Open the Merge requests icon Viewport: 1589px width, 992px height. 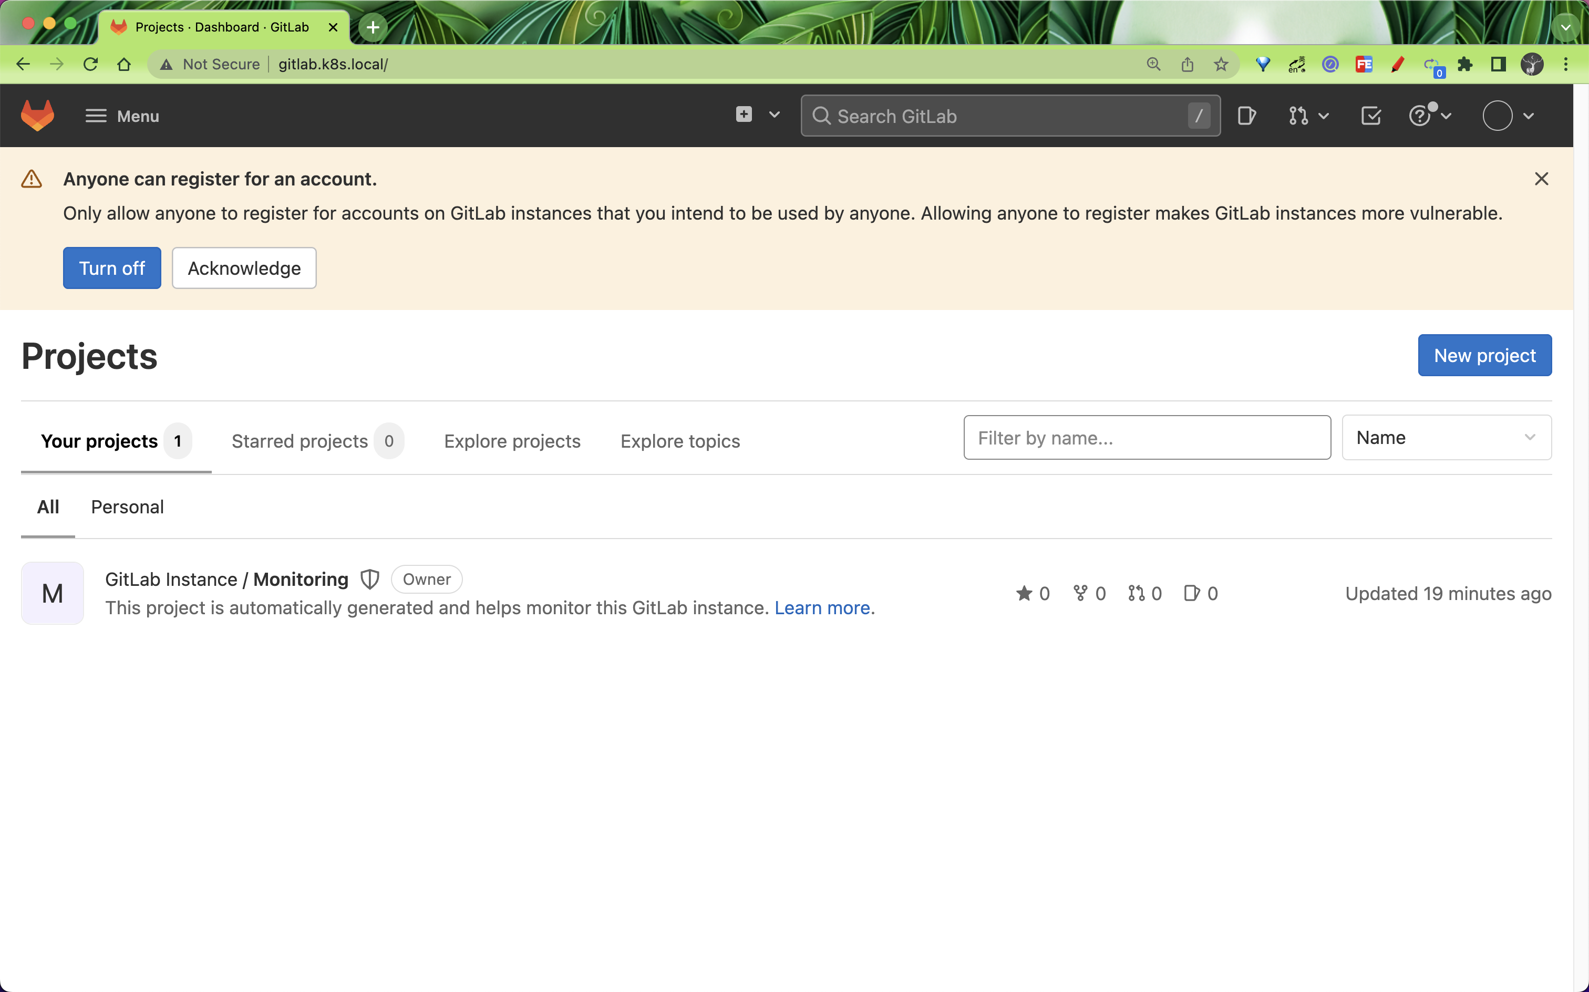pyautogui.click(x=1298, y=116)
